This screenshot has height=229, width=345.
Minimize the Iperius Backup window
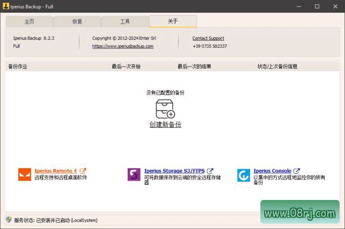[x=299, y=6]
